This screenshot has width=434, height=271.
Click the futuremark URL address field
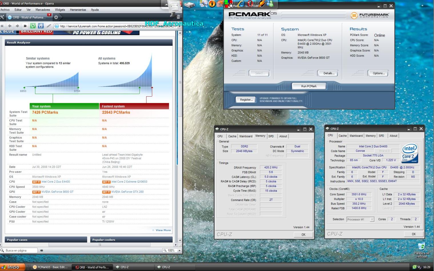click(x=116, y=26)
